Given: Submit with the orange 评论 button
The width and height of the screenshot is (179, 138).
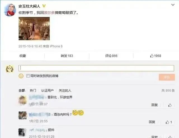Looking at the screenshot, I should point(167,77).
